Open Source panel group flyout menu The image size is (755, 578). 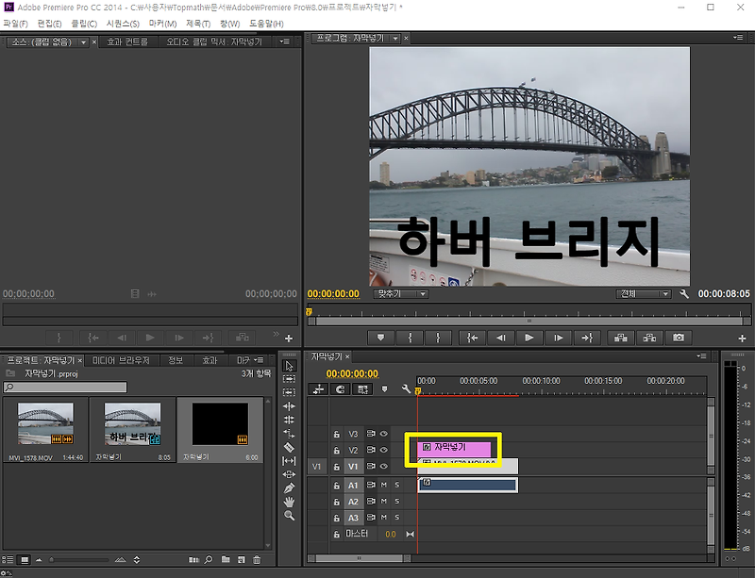point(285,41)
